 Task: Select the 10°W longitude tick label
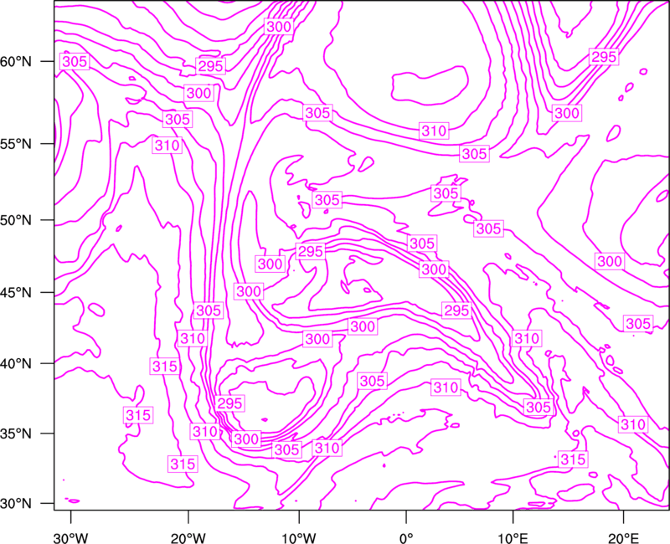[x=299, y=537]
